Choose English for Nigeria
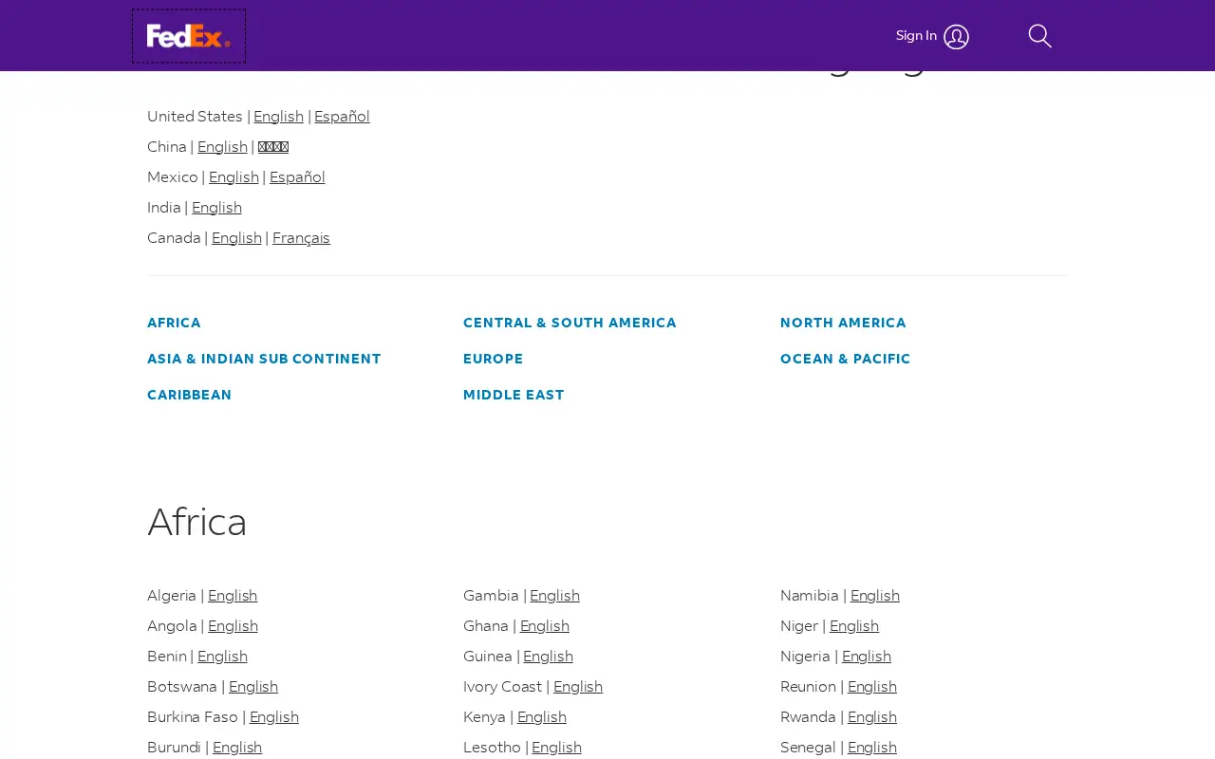The image size is (1215, 759). pos(867,657)
